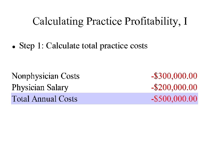This screenshot has width=220, height=165.
Task: Select the 'Total Annual Costs' row label
Action: pos(44,99)
